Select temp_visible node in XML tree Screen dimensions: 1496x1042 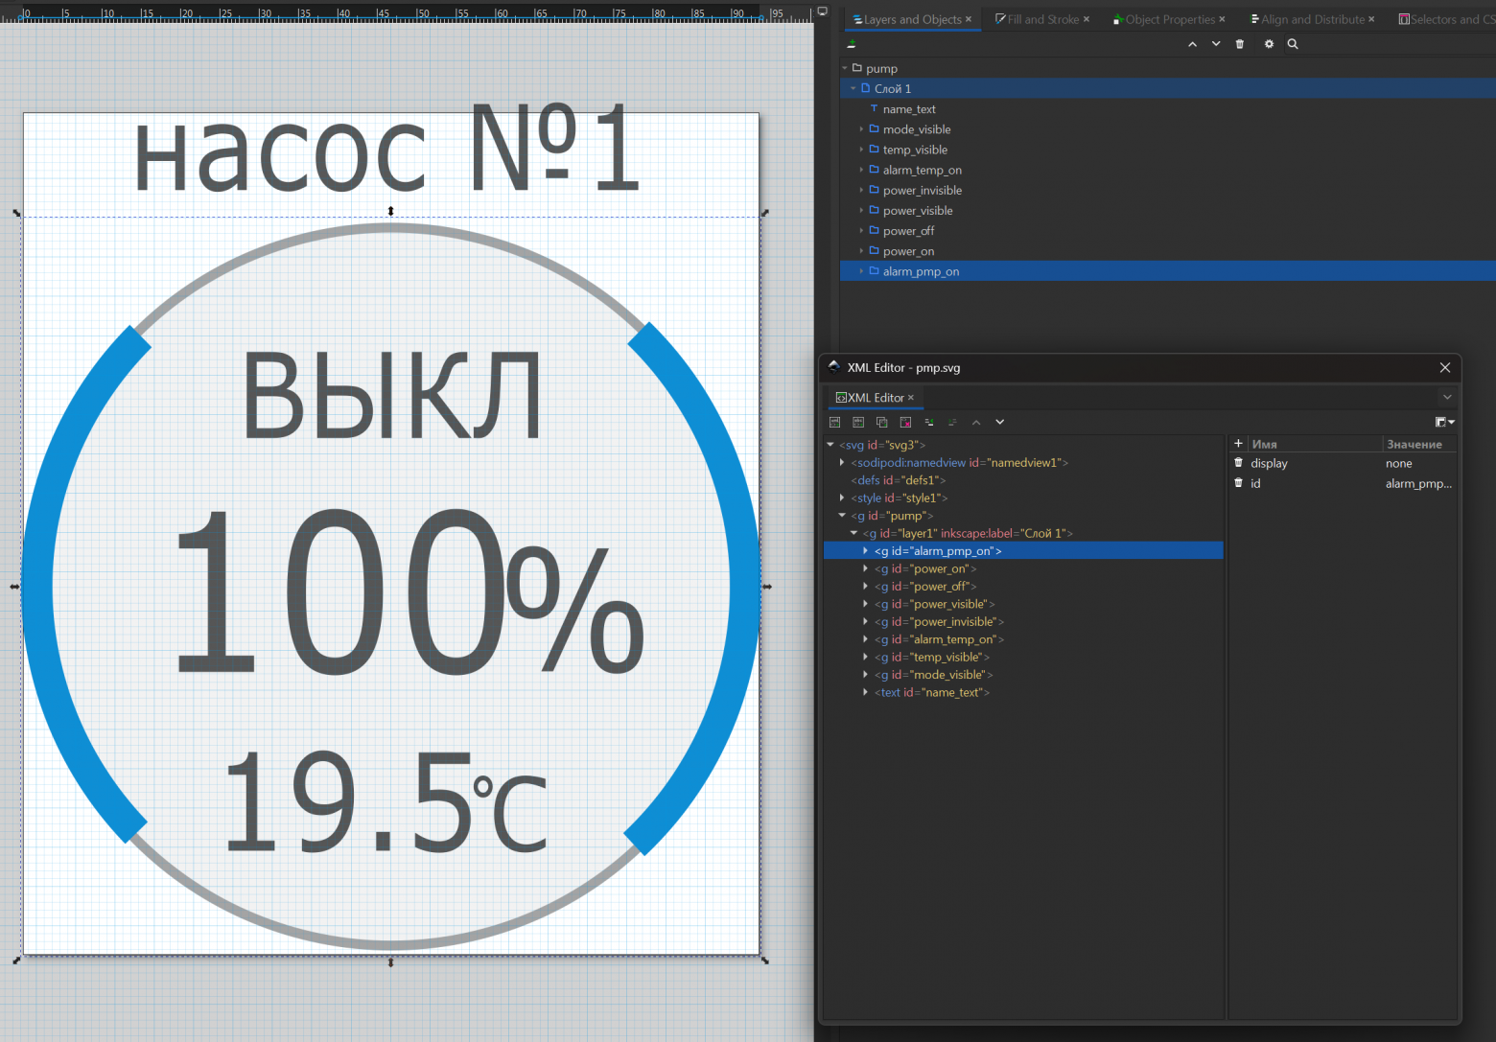[932, 657]
